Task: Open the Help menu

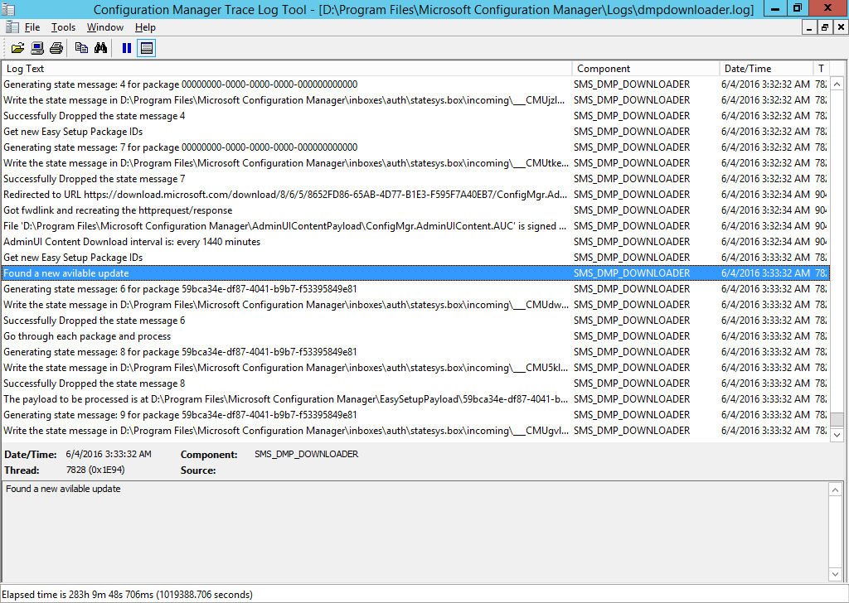Action: tap(145, 27)
